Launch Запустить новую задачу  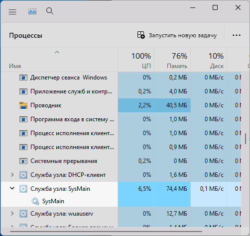click(x=177, y=35)
